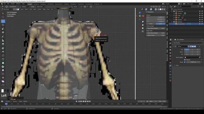Adjust Merge distance value field

point(193,62)
